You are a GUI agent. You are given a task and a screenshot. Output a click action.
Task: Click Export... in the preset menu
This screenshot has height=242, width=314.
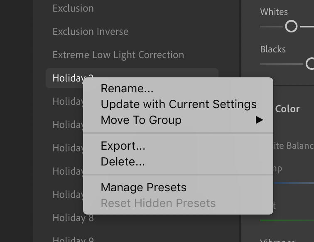[x=123, y=146]
